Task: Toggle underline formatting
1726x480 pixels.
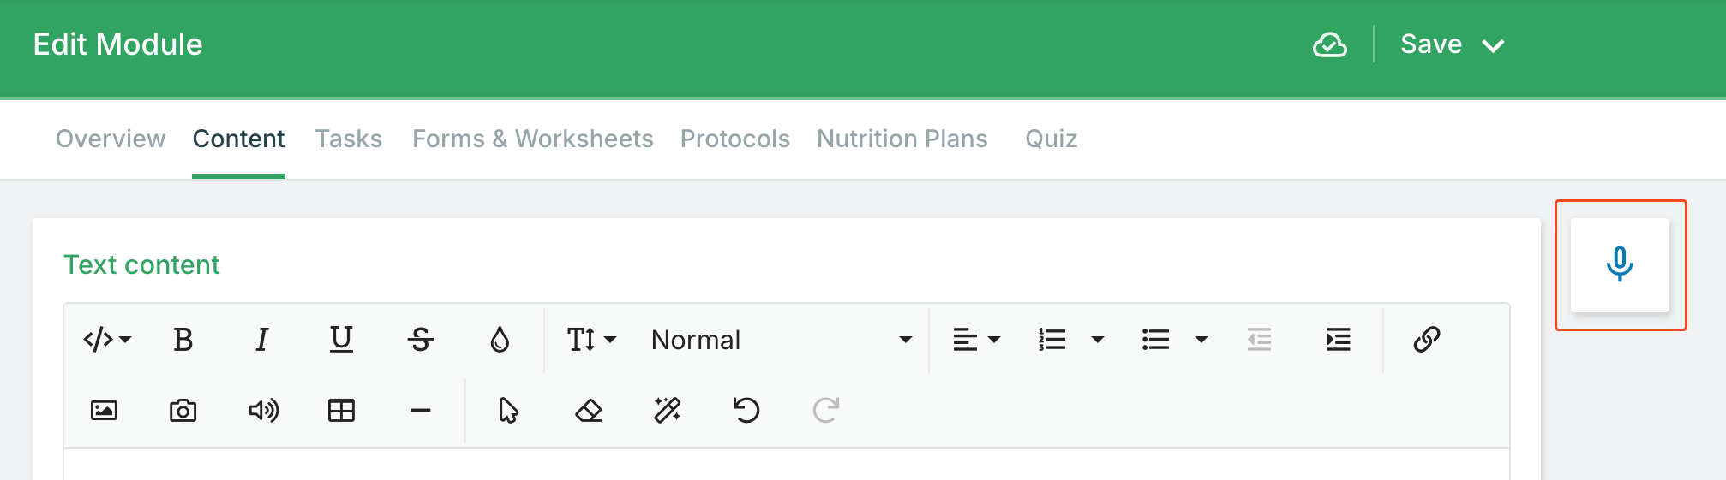Action: click(x=341, y=340)
